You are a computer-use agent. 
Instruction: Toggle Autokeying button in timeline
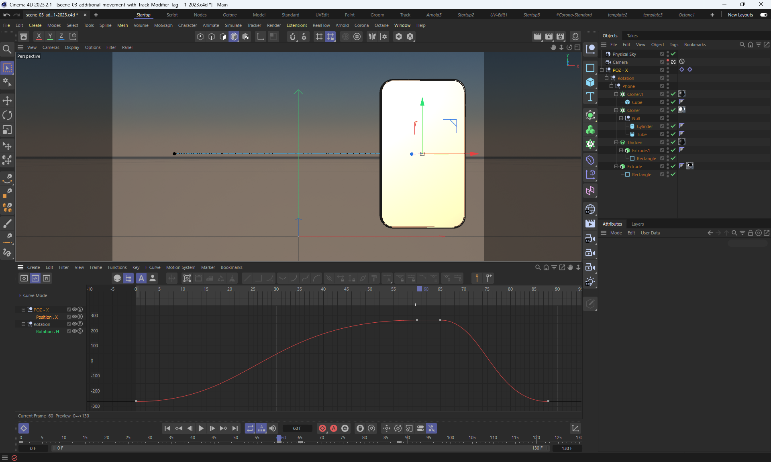coord(333,428)
